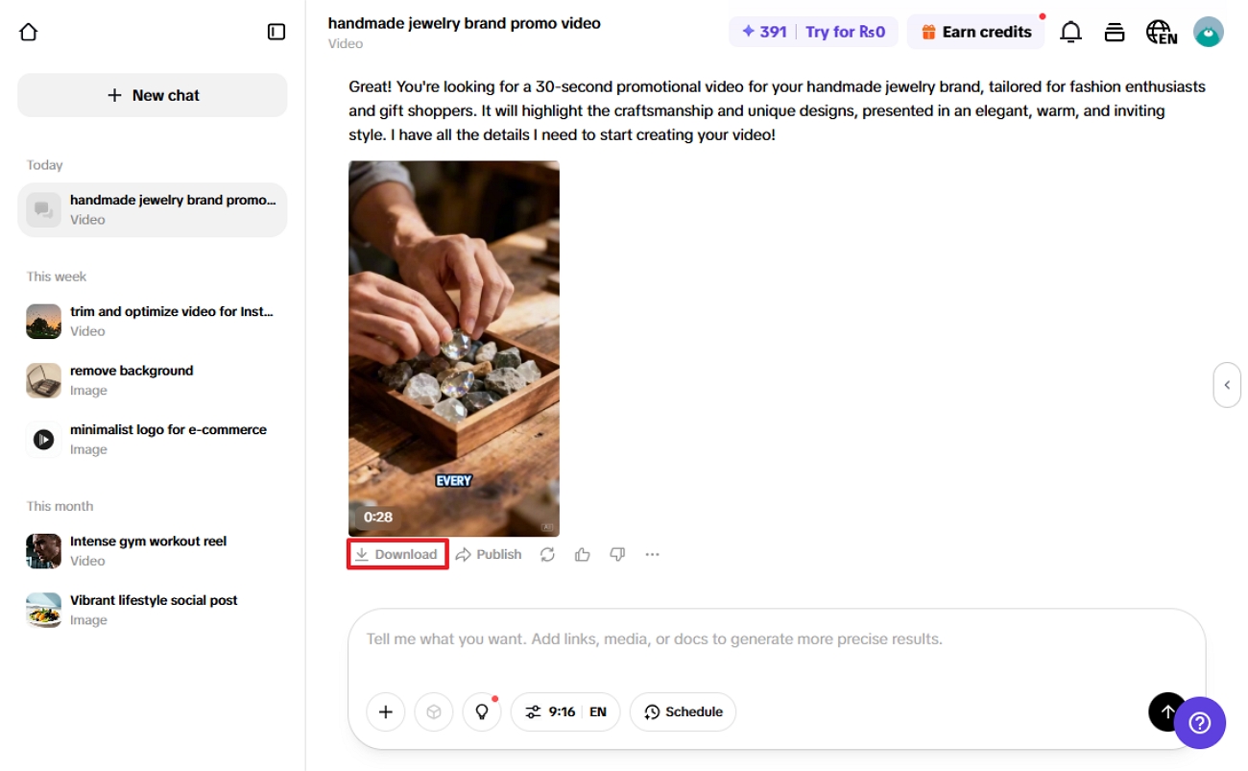Screen dimensions: 1248x771
Task: Collapse the left sidebar panel
Action: tap(276, 32)
